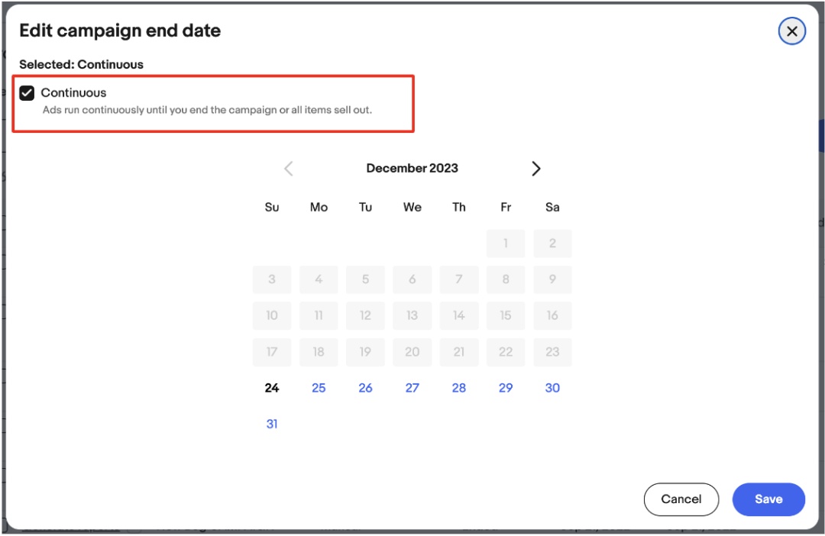Screen dimensions: 825x536
Task: Click the greyed-out December 20 cell
Action: tap(412, 352)
